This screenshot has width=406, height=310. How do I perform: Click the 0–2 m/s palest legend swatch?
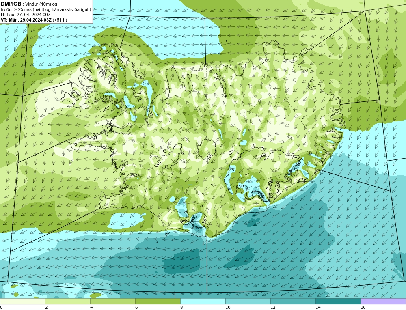pos(22,301)
